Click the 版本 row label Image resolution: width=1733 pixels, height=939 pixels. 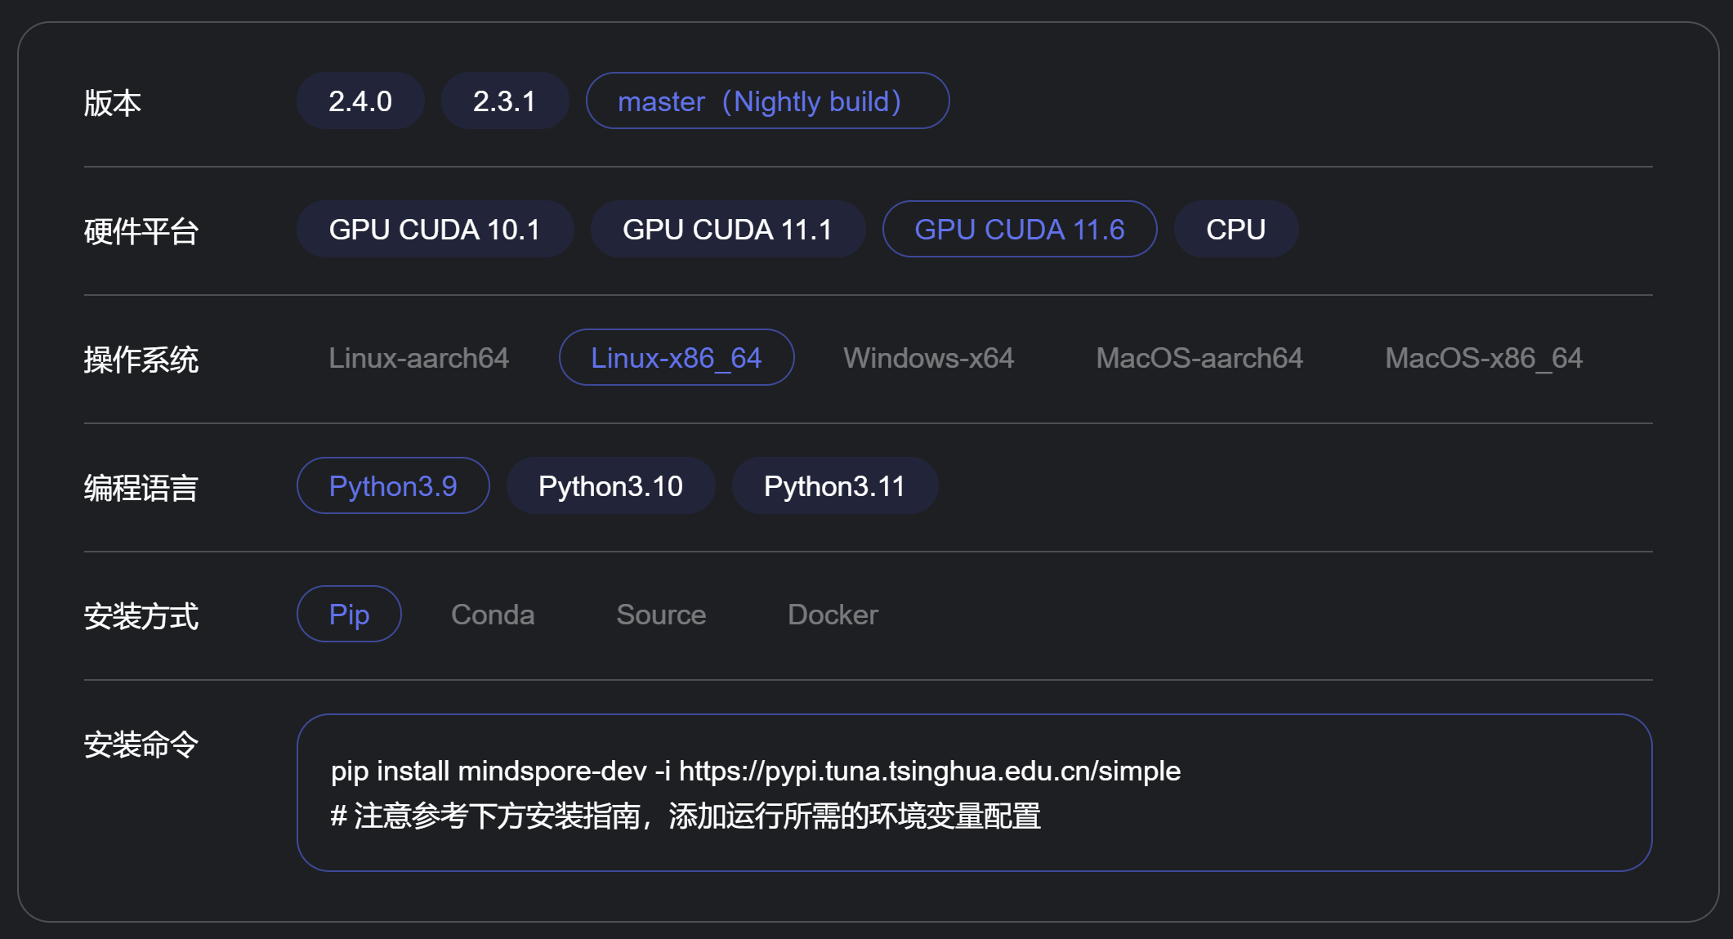click(113, 103)
